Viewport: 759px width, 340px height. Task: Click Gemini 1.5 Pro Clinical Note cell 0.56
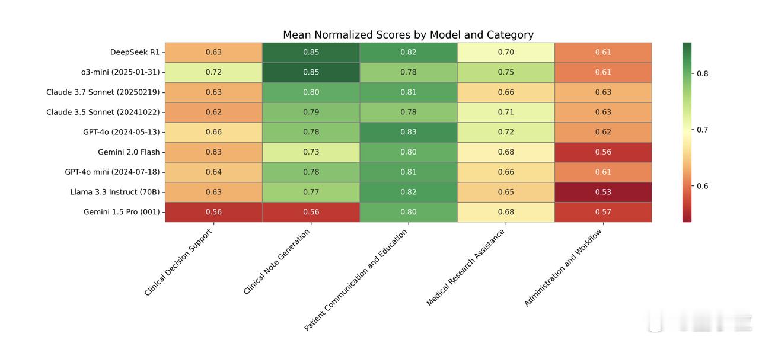311,212
